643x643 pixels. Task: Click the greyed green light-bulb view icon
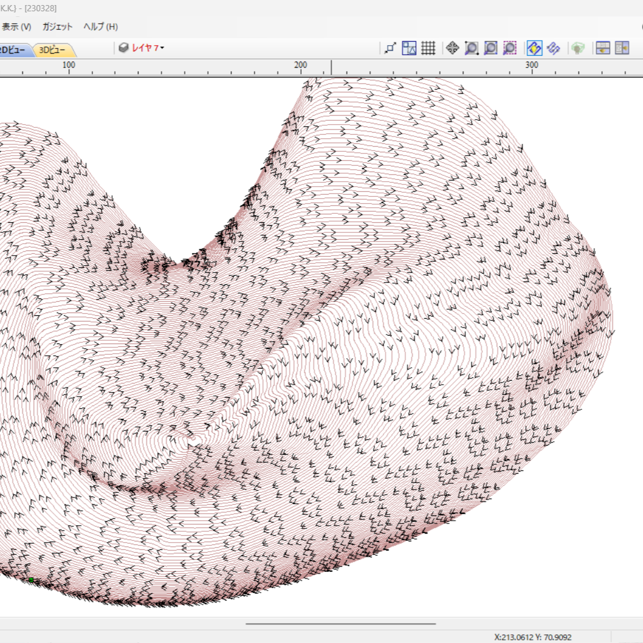[x=578, y=48]
